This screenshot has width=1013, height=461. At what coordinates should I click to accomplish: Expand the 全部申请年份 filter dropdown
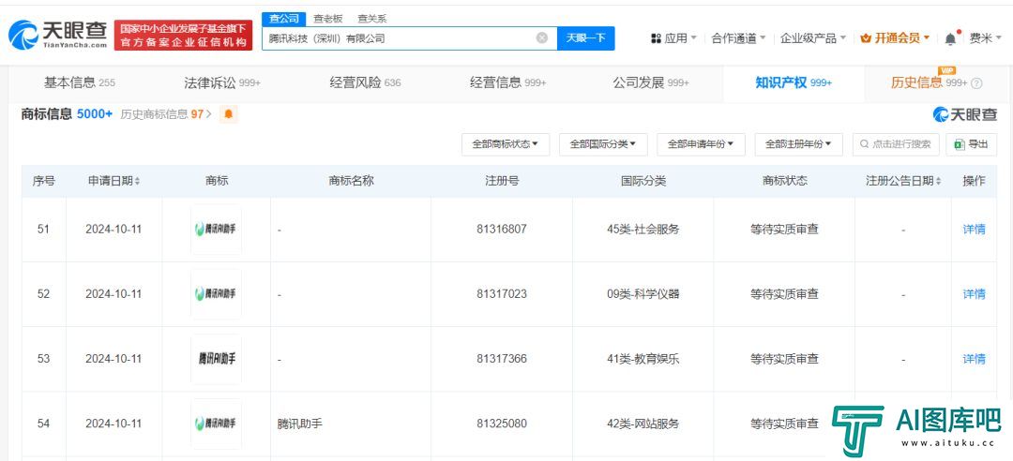(x=701, y=144)
